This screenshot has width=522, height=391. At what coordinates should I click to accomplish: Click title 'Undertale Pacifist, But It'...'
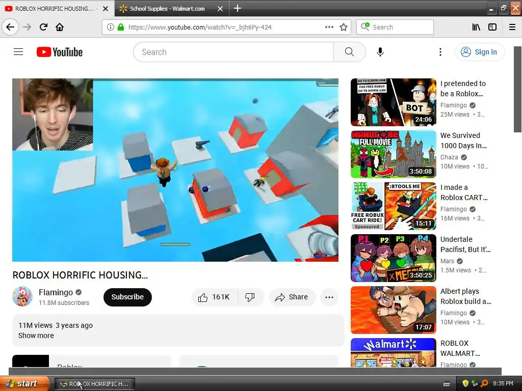[x=465, y=244]
